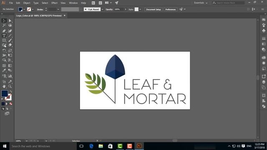Expand the Opacity slider arrow
This screenshot has width=267, height=150.
point(126,9)
